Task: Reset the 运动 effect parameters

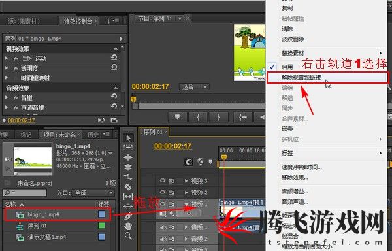Action: coord(114,58)
